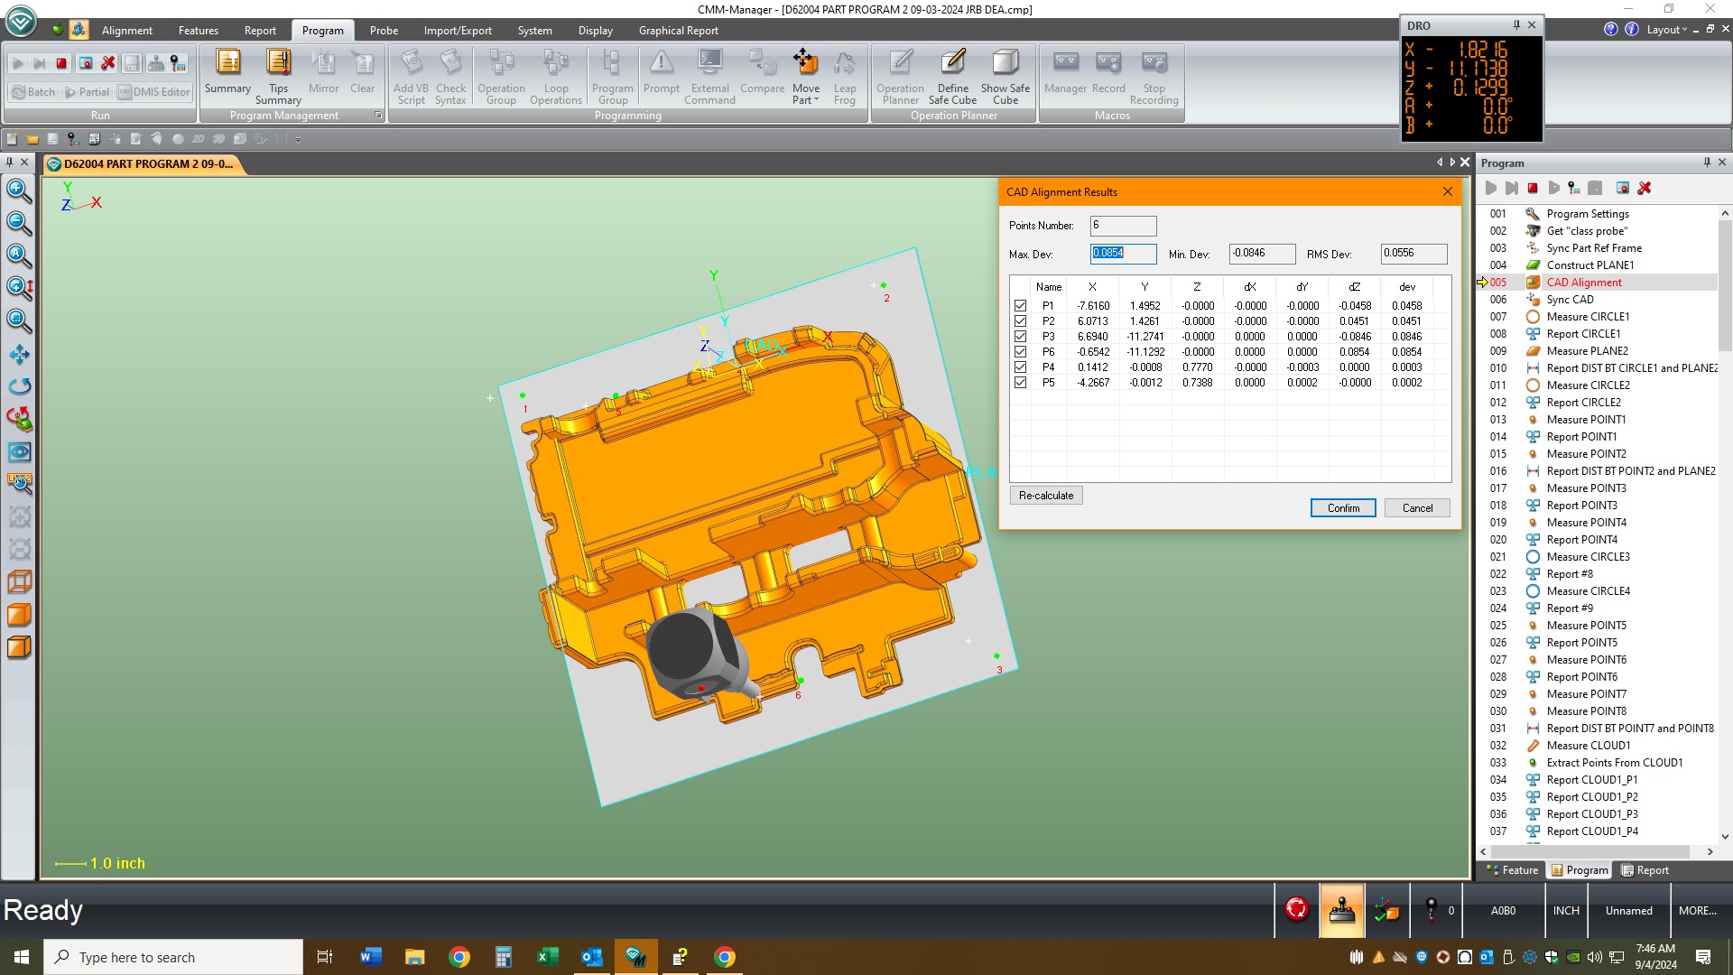Click the Re-calculate button
The image size is (1733, 975).
point(1046,496)
